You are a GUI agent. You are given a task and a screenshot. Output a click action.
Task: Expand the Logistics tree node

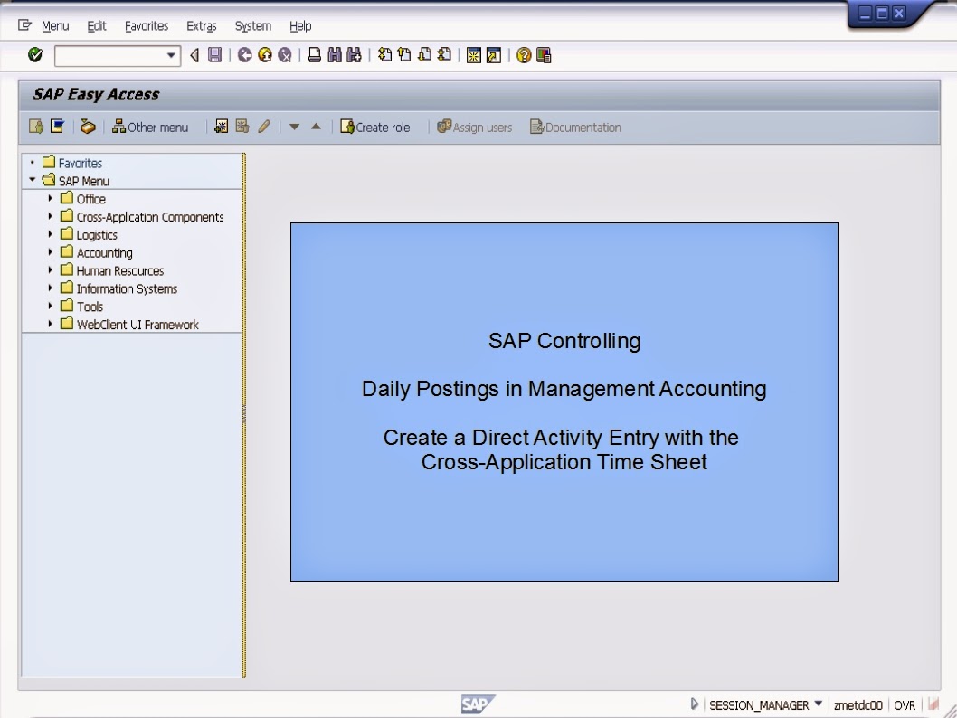52,234
